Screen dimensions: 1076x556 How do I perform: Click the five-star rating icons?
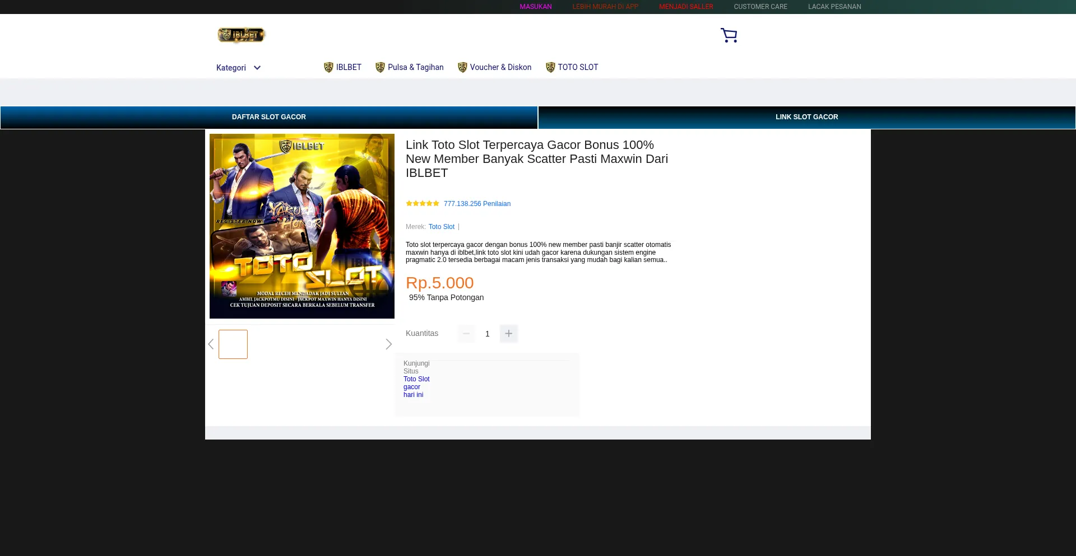423,204
